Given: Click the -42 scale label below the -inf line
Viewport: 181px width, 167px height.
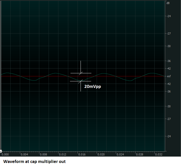Looking at the screenshot, I should (x=169, y=84).
